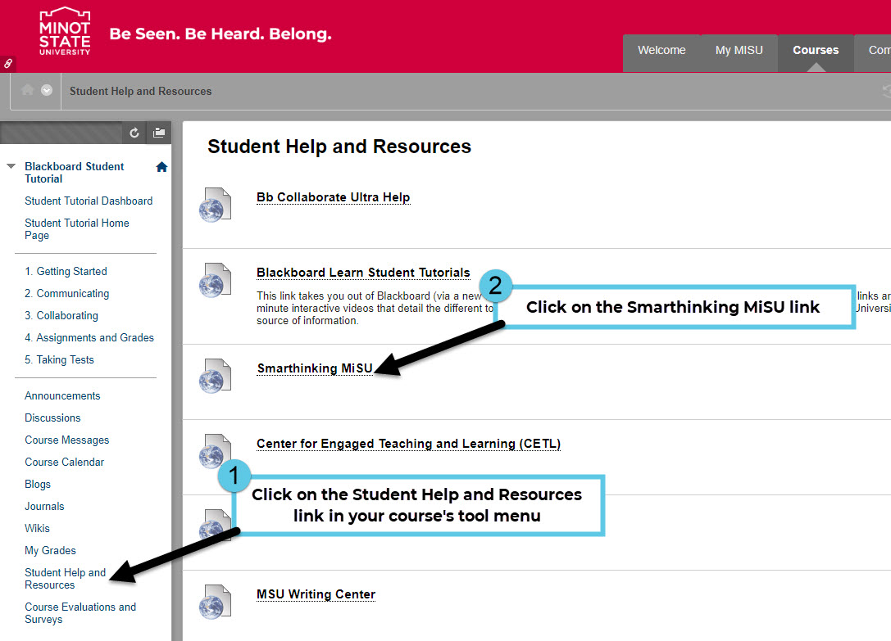Collapse the Blackboard Student Tutorial menu
The width and height of the screenshot is (891, 641).
(x=11, y=166)
